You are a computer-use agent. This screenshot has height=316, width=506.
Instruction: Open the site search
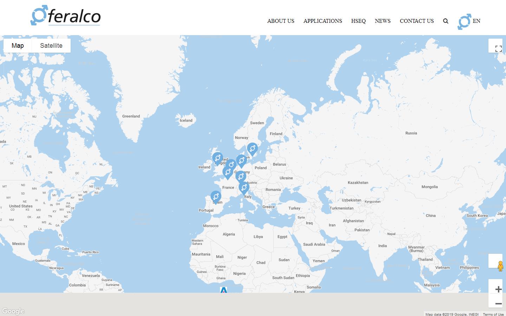coord(446,21)
